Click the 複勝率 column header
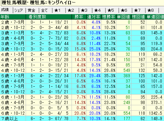 click(109, 17)
